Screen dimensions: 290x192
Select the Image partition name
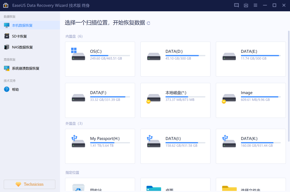247,93
